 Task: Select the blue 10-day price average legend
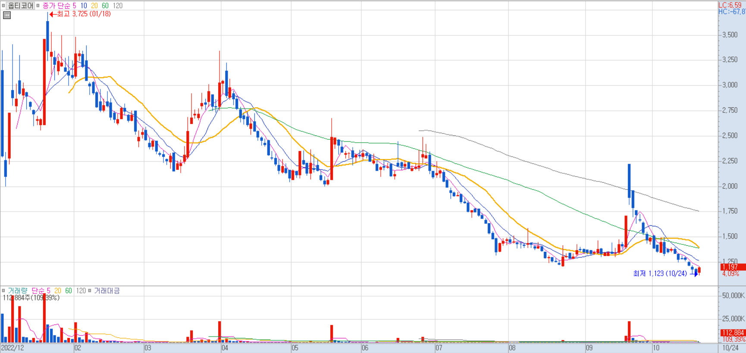coord(84,6)
